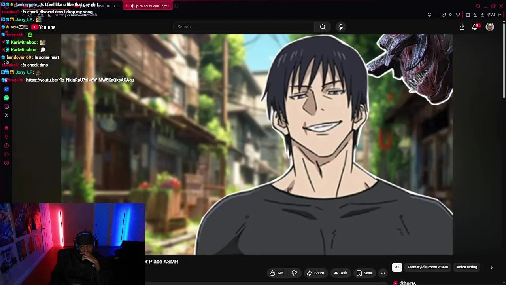
Task: Click the first Karlwithabbc chat username
Action: click(23, 42)
